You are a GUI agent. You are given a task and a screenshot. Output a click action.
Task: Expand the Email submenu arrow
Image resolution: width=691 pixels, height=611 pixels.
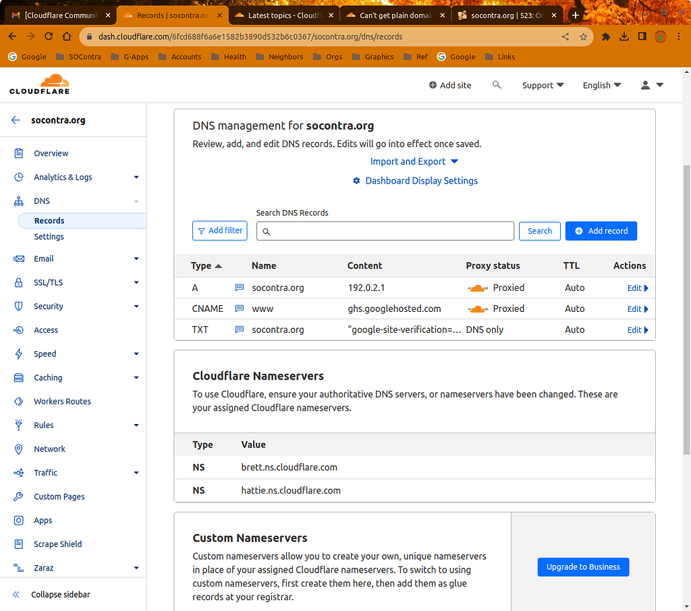pyautogui.click(x=136, y=259)
